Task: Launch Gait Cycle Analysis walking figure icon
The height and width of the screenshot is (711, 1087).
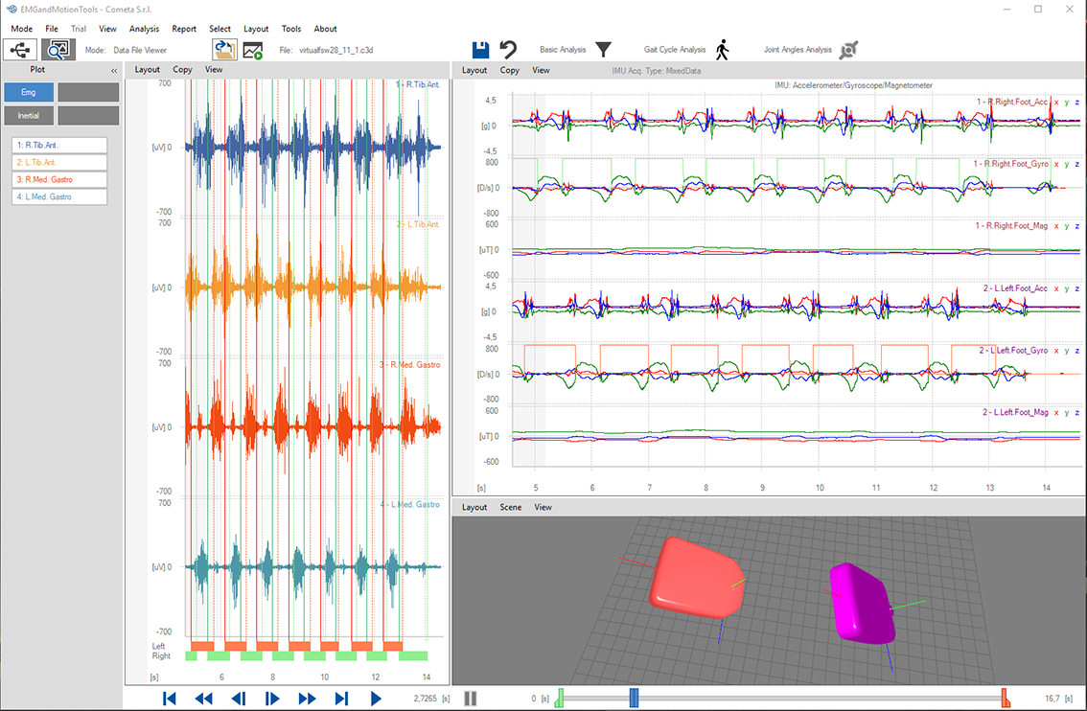Action: 722,50
